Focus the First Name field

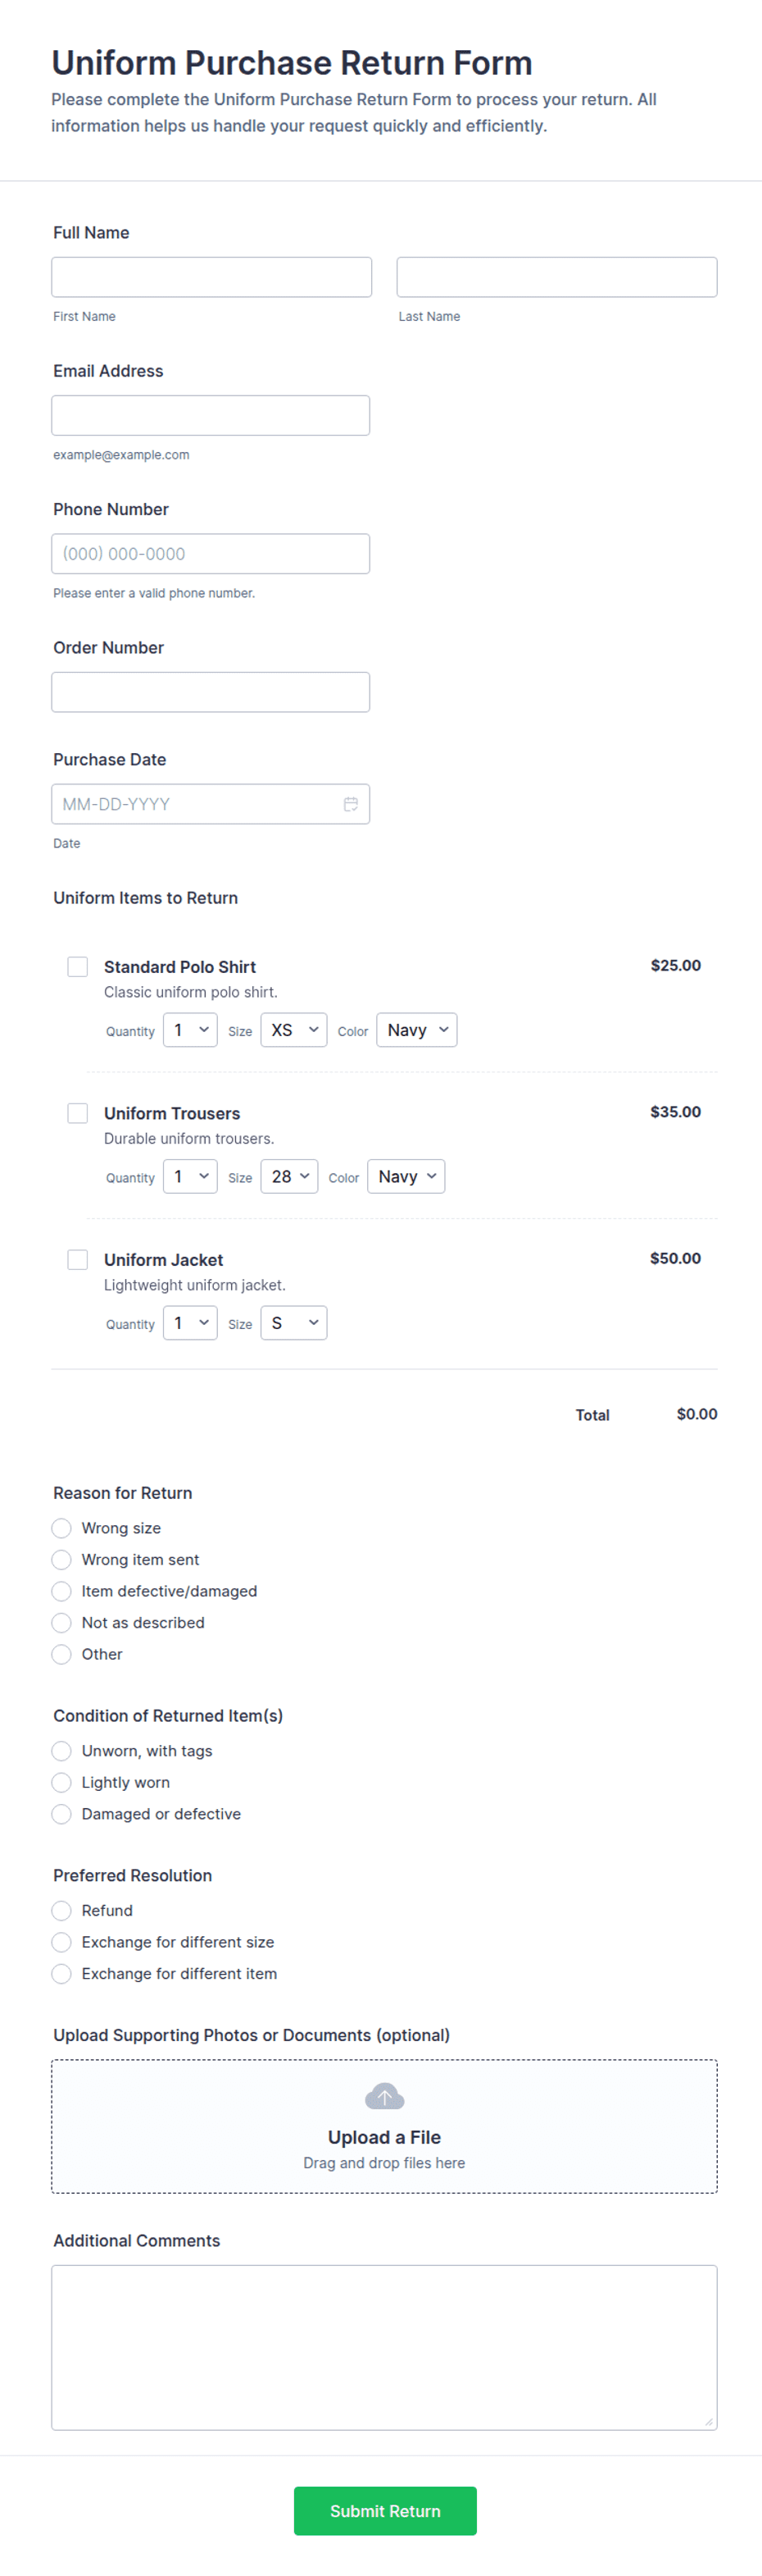211,277
